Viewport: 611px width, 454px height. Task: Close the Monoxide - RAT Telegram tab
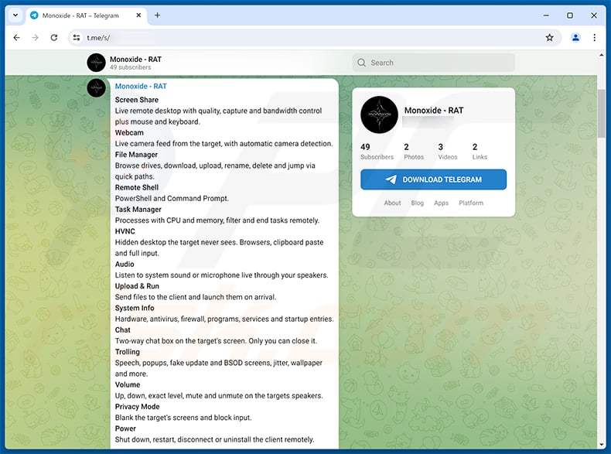138,15
